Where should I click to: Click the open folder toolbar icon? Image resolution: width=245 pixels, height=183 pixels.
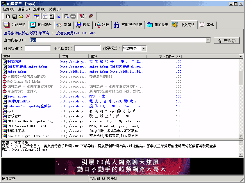(21, 16)
